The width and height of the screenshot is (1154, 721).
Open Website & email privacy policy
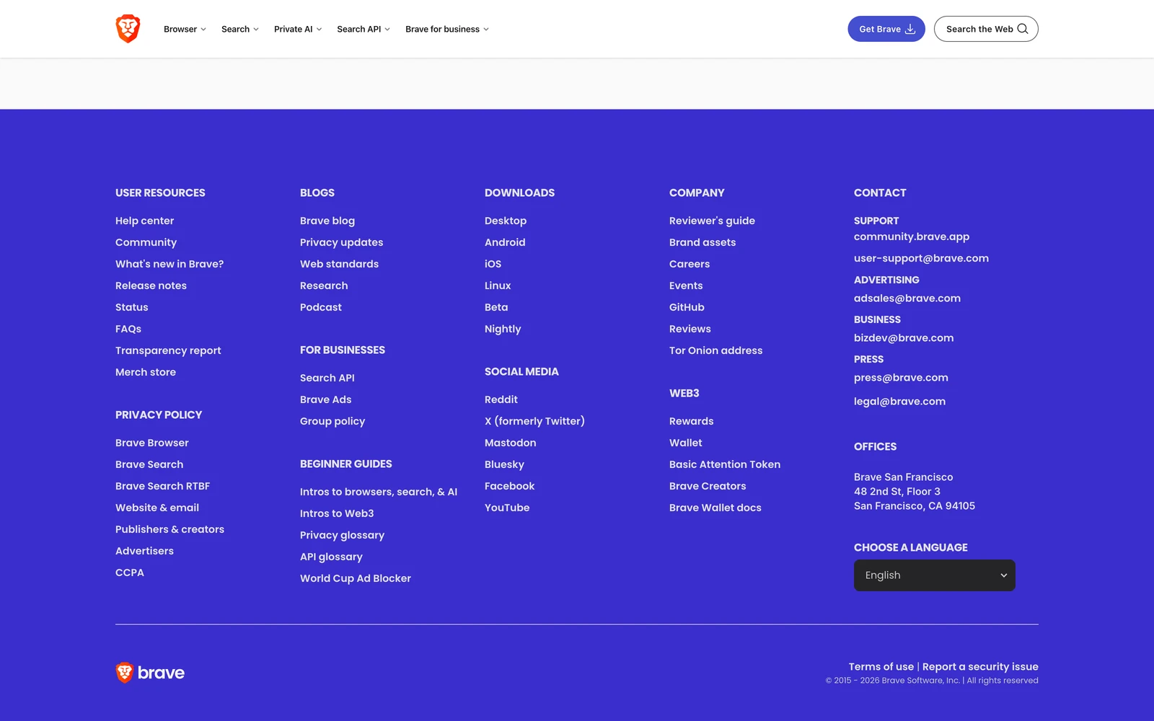pos(157,508)
